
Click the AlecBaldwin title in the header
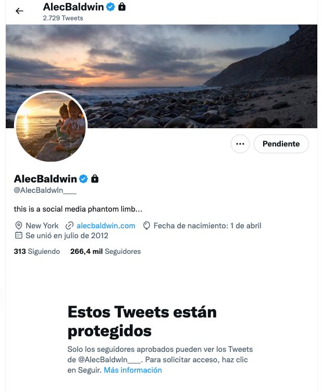point(73,7)
